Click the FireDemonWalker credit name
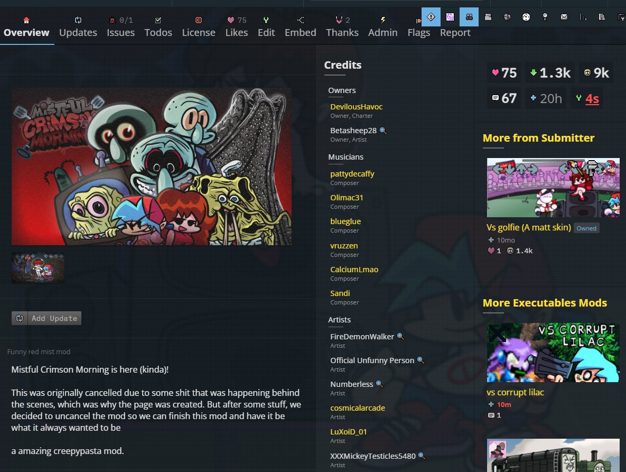Image resolution: width=626 pixels, height=472 pixels. tap(362, 337)
